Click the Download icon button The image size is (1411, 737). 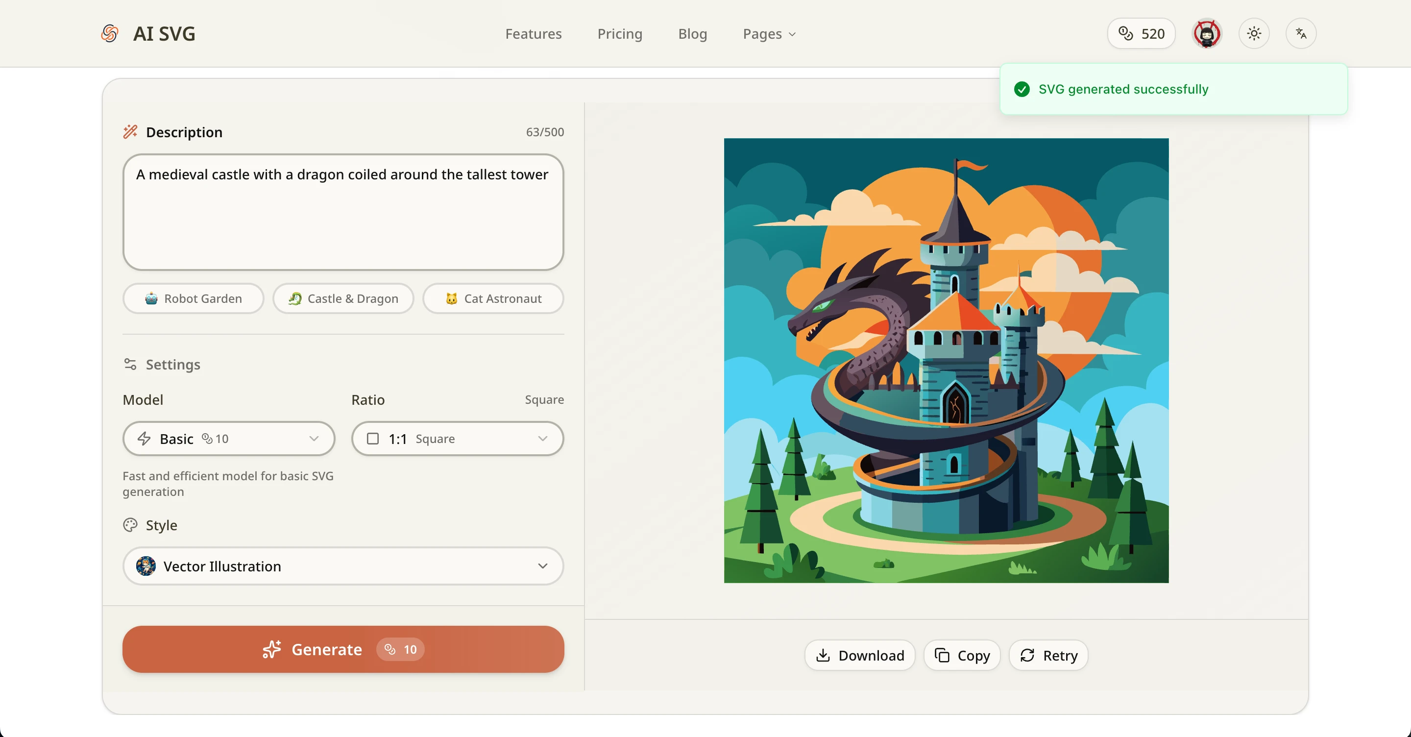coord(859,655)
